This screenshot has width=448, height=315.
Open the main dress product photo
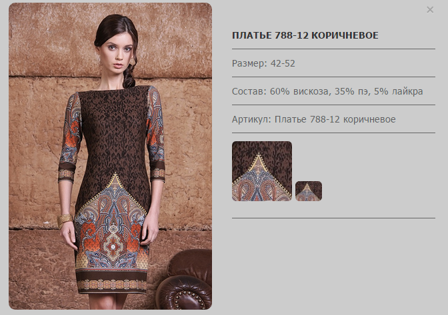tap(110, 156)
